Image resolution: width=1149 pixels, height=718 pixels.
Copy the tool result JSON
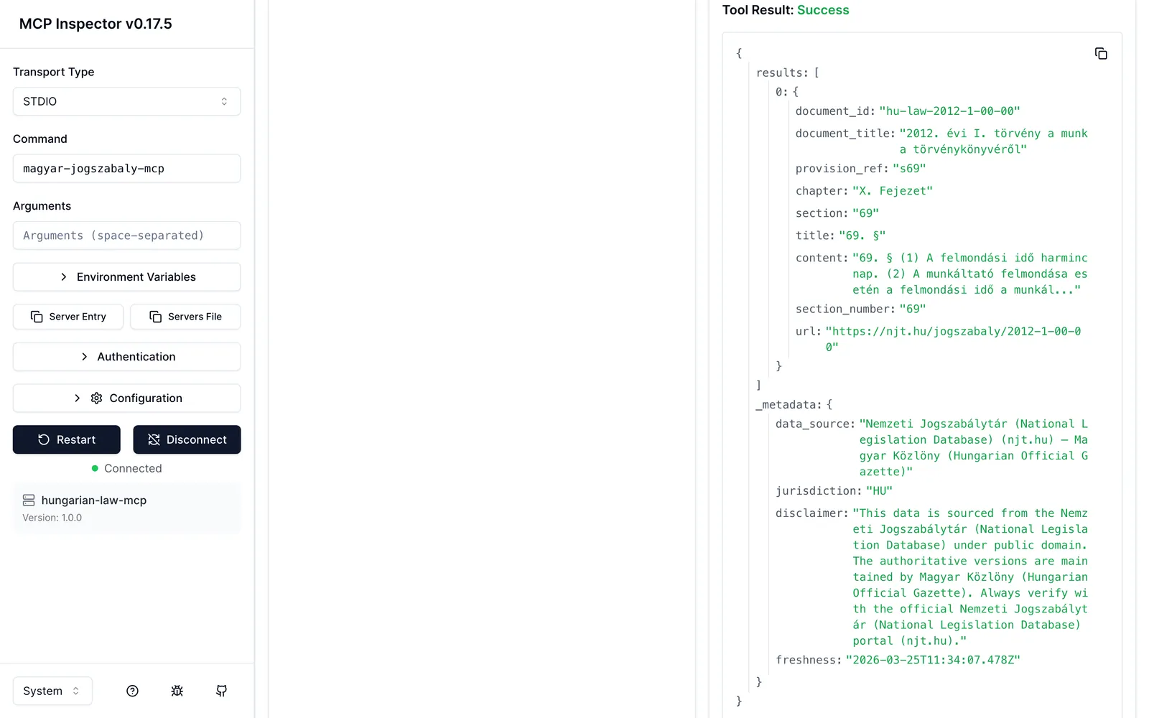click(1100, 54)
